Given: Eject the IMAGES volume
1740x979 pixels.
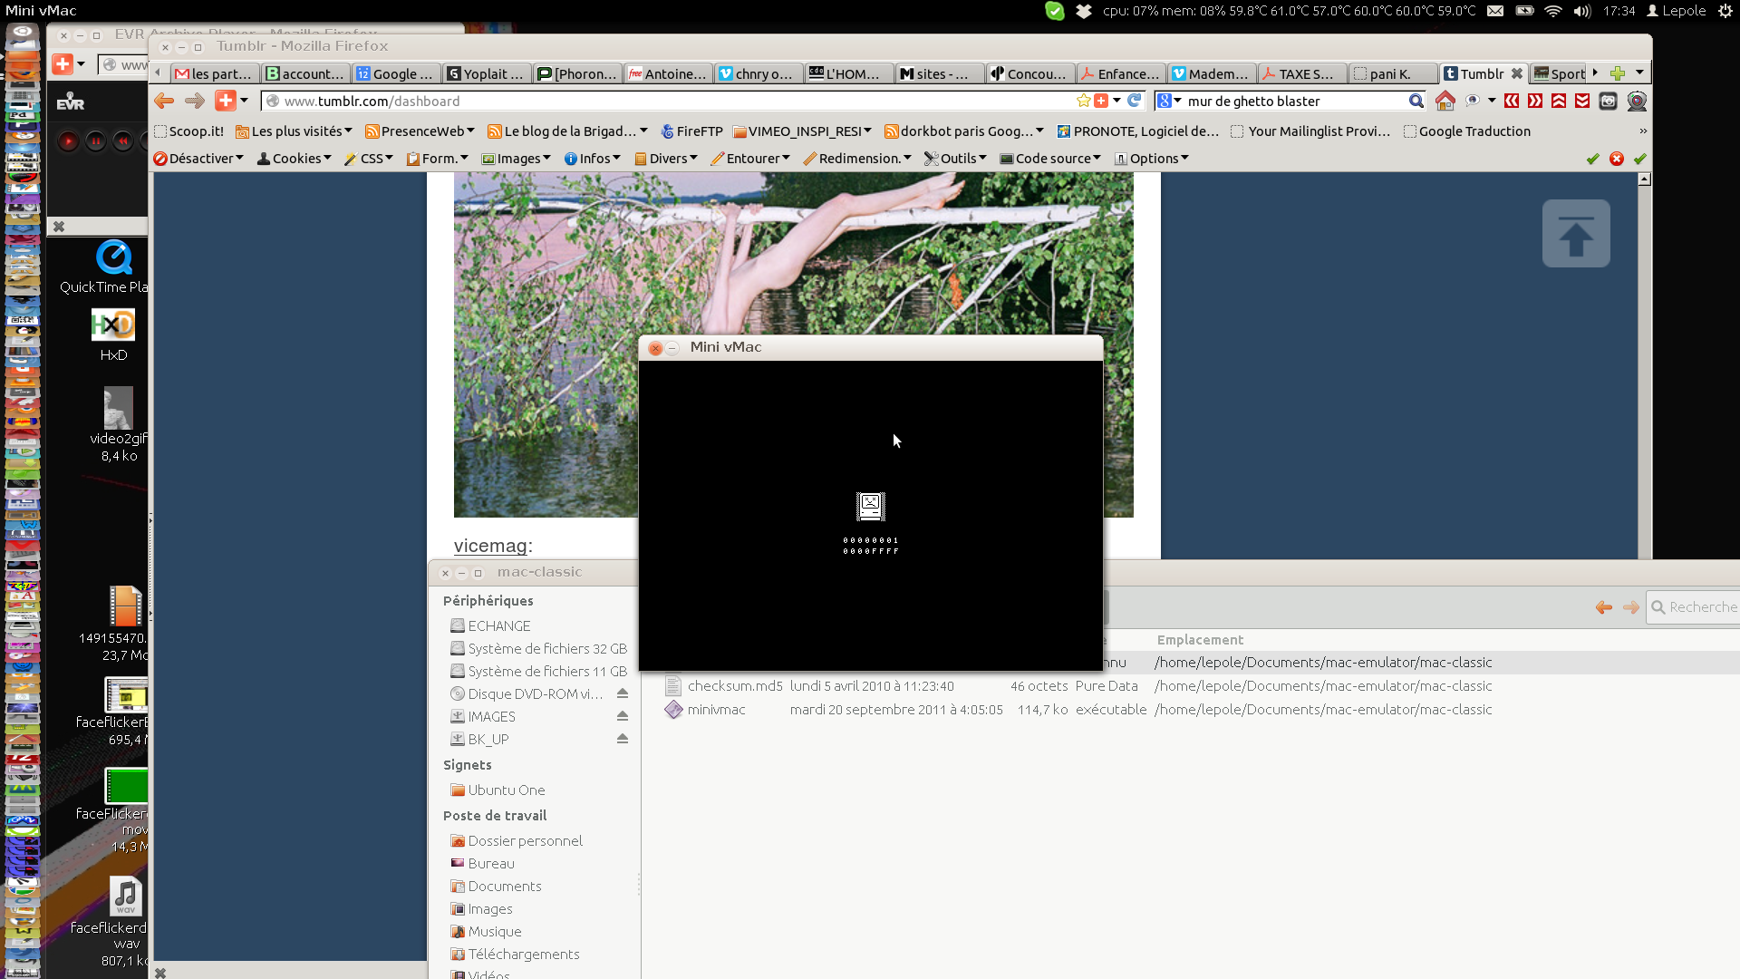Looking at the screenshot, I should click(x=623, y=716).
